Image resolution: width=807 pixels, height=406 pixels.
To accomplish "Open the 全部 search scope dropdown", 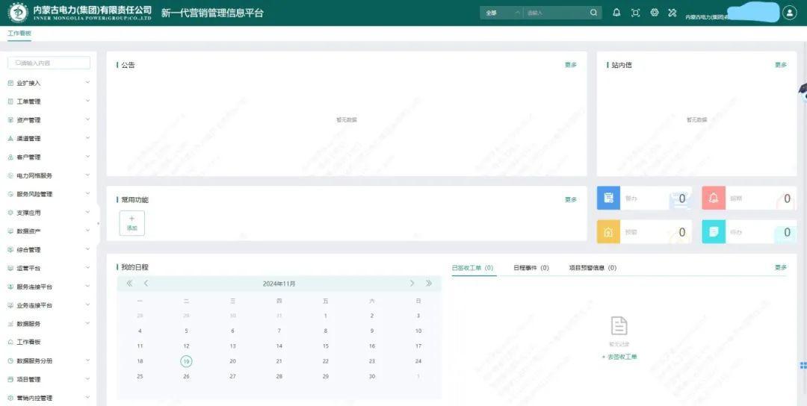I will (501, 13).
